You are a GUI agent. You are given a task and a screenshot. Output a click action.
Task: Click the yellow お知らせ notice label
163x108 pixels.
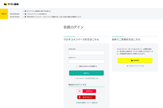click(x=4, y=14)
